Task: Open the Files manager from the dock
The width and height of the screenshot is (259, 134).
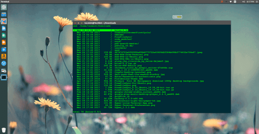Action: point(4,14)
